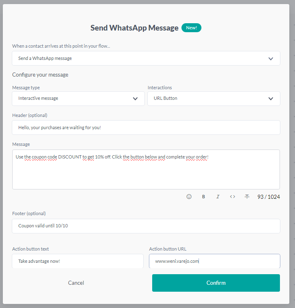Insert code formatting using the angle brackets icon
The width and height of the screenshot is (295, 308).
pos(232,196)
